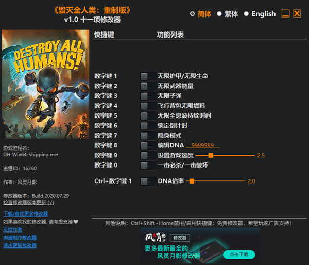
Task: Adjust the 设置游戏速度 slider
Action: coord(211,155)
